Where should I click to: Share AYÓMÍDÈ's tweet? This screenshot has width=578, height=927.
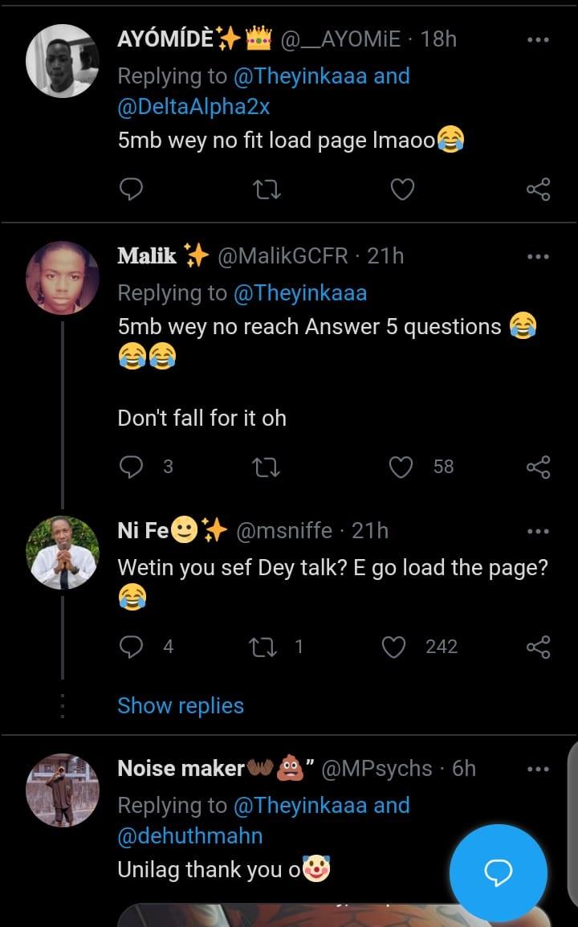click(538, 190)
